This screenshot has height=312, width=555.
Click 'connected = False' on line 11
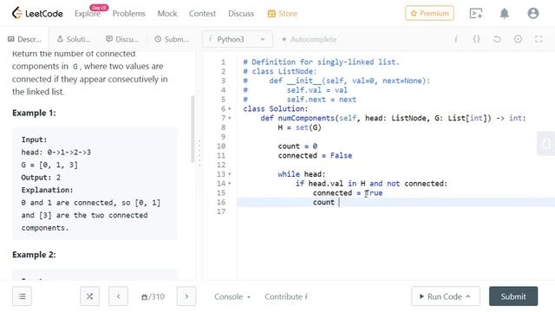315,156
